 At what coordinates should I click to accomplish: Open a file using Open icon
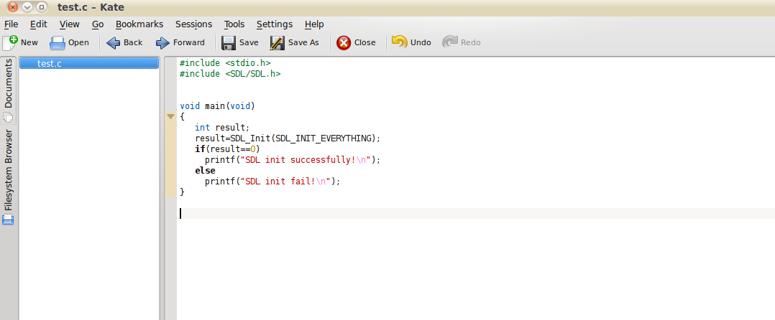pos(58,42)
